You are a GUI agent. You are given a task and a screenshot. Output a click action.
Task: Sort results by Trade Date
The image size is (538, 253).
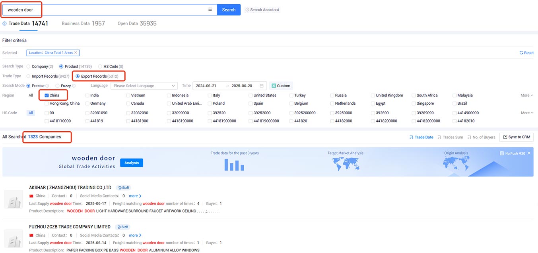tap(421, 137)
